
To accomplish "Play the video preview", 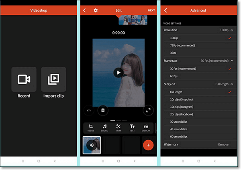I will (x=118, y=72).
